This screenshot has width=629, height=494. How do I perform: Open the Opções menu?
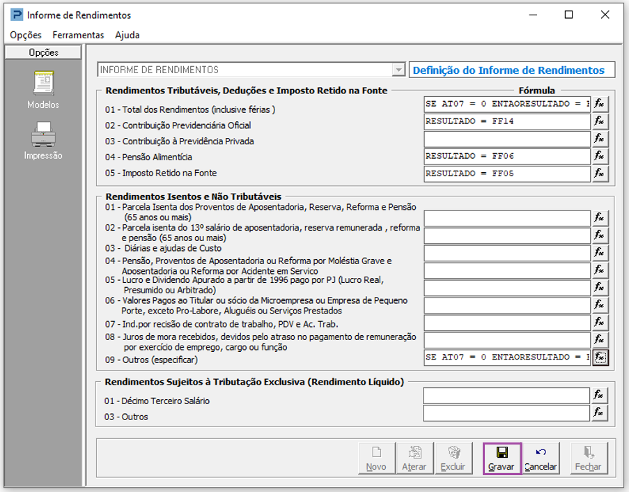26,35
